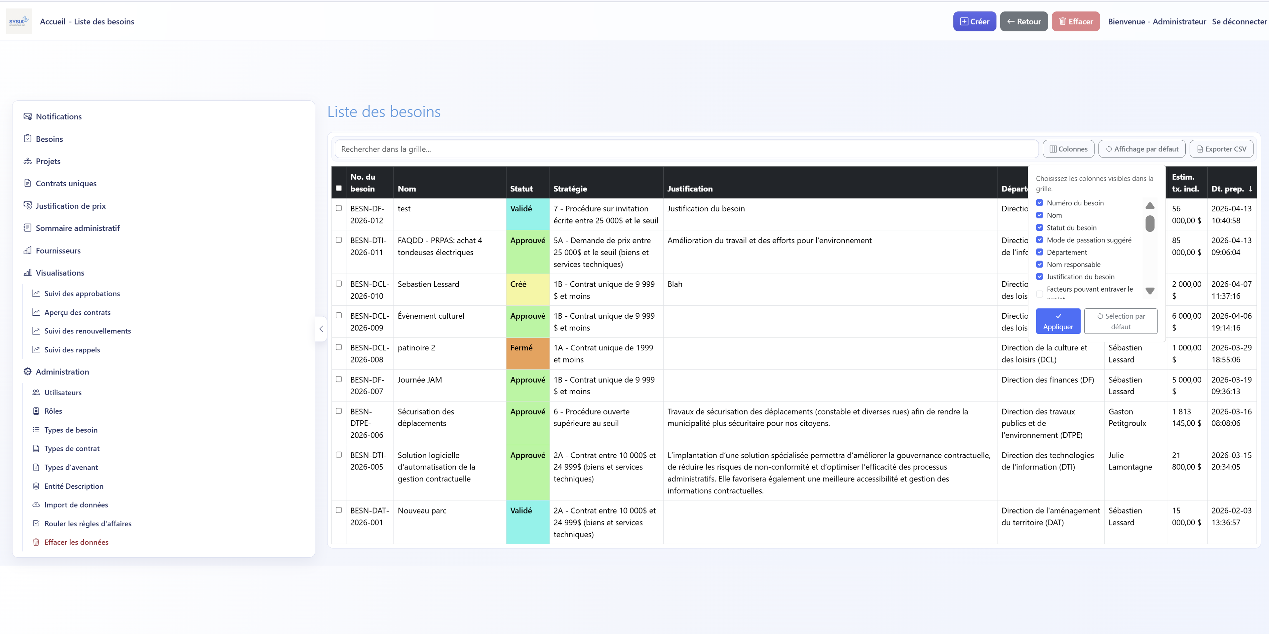
Task: Click the column list scroll-down arrow
Action: point(1150,291)
